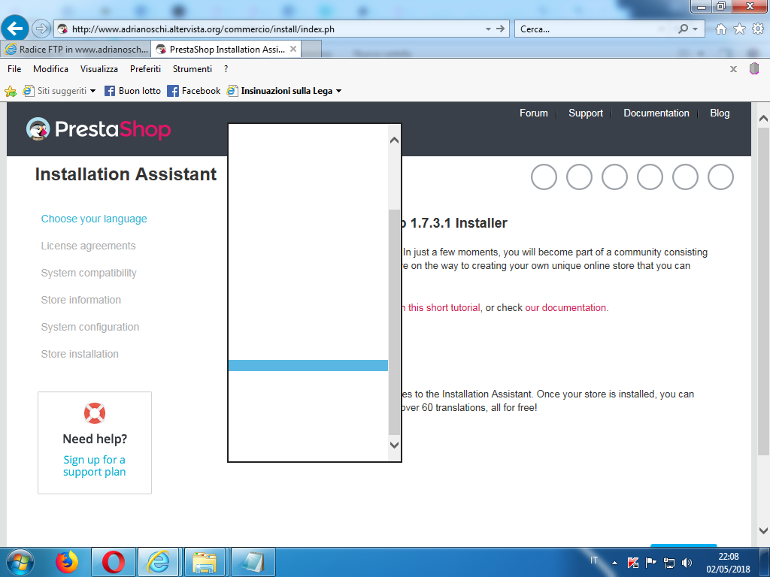This screenshot has width=770, height=577.
Task: Click the search magnifier icon
Action: 683,29
